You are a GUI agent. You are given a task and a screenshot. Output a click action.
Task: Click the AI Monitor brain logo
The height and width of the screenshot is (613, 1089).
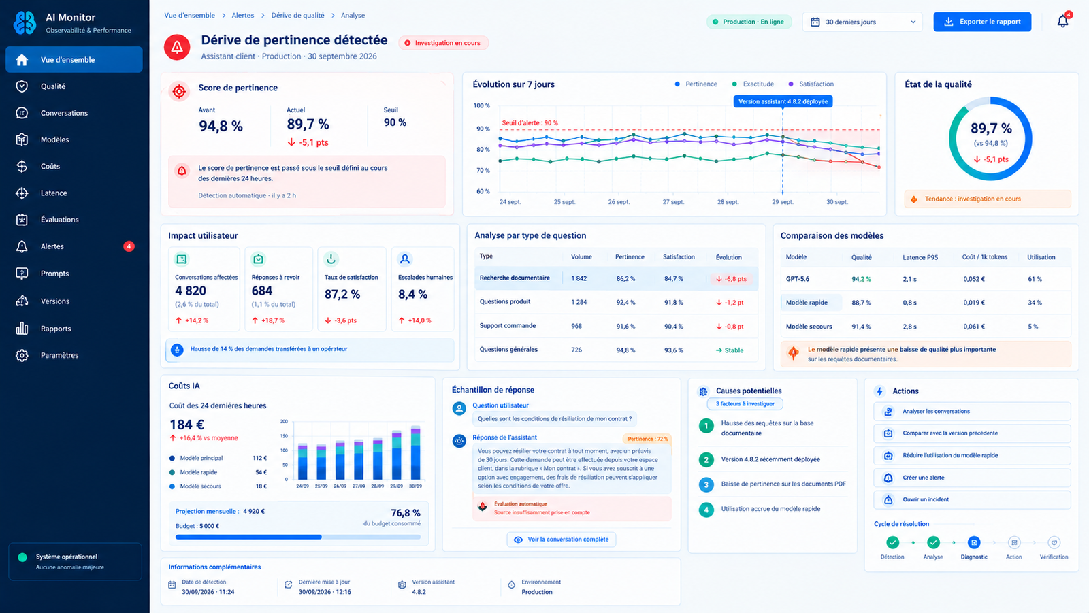[25, 22]
